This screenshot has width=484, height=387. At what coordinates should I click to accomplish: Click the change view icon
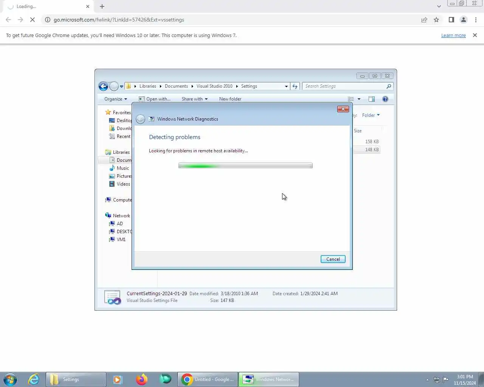tap(351, 99)
